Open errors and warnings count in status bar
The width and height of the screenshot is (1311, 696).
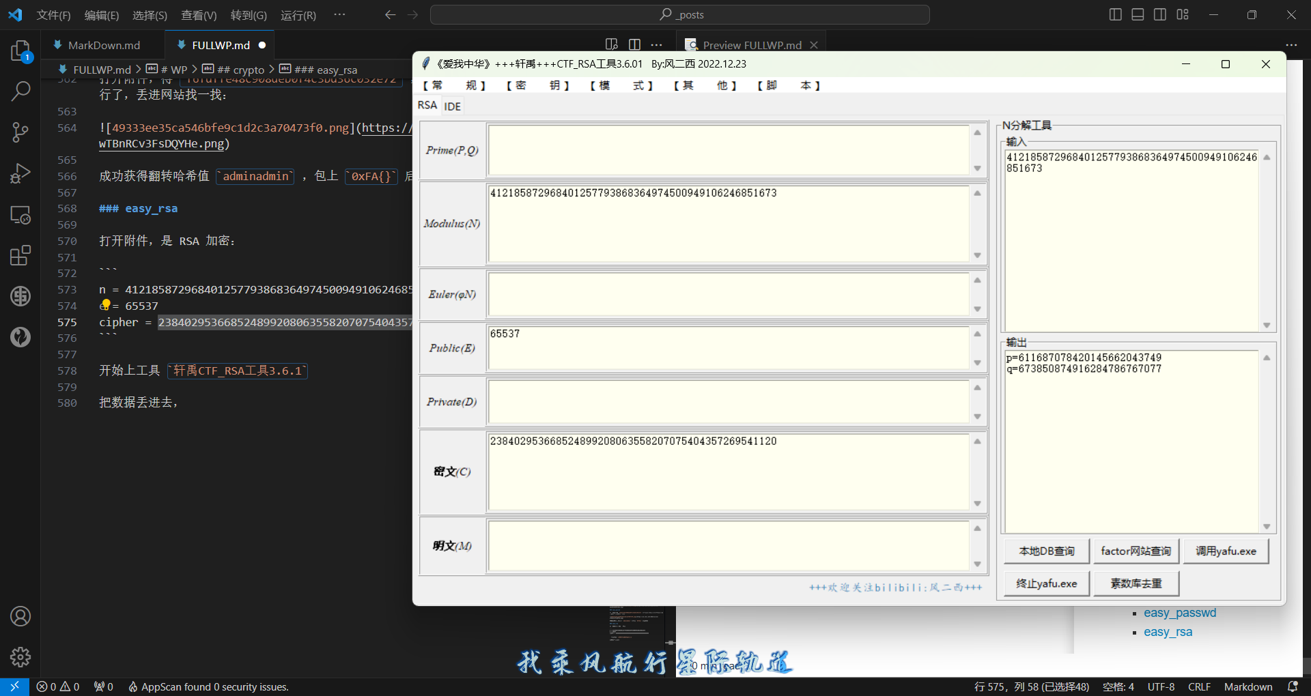click(x=58, y=687)
